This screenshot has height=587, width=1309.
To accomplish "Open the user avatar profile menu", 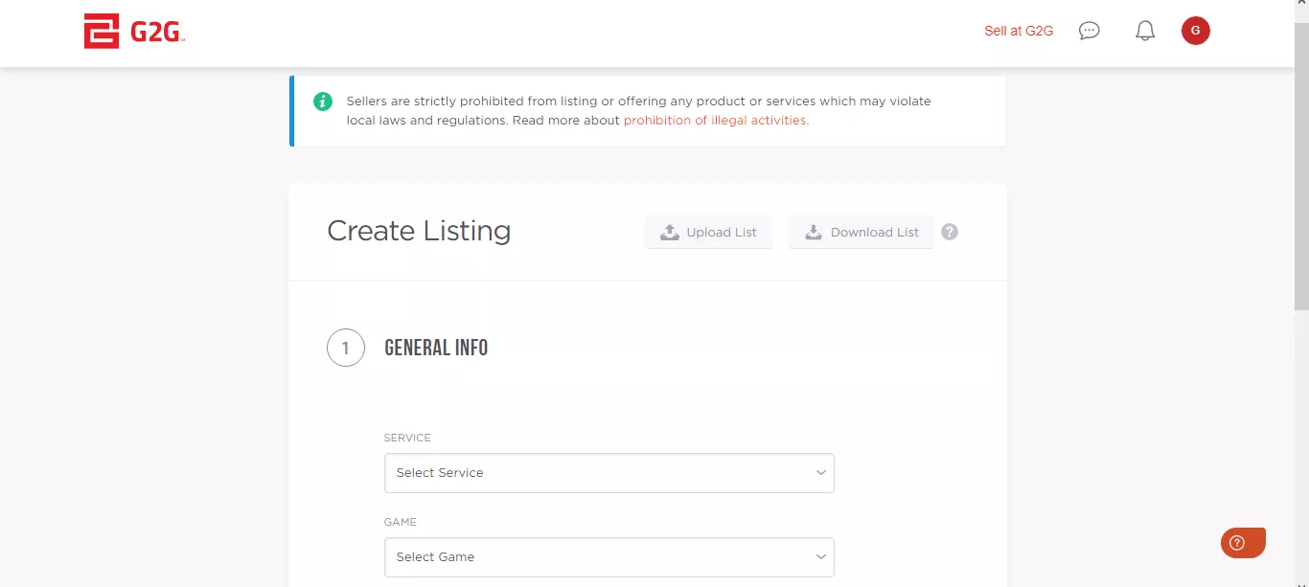I will pyautogui.click(x=1196, y=31).
